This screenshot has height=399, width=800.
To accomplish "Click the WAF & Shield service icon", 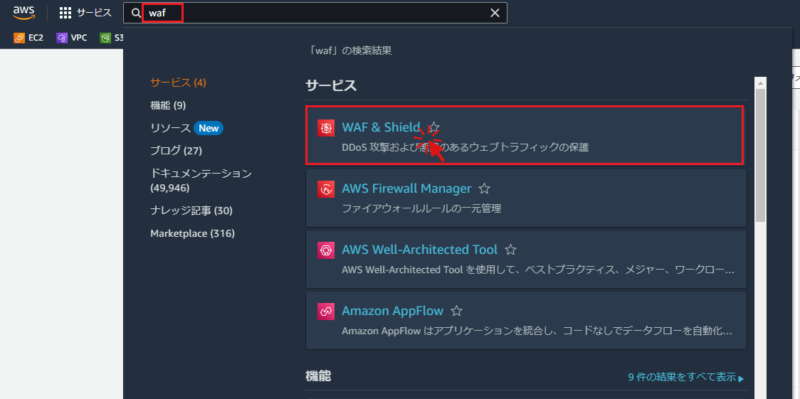I will click(326, 128).
